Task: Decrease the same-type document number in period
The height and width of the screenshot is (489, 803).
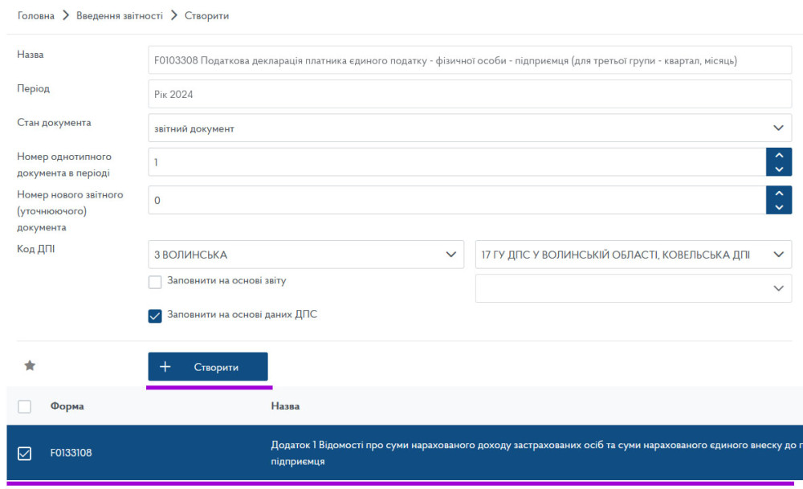Action: click(778, 169)
